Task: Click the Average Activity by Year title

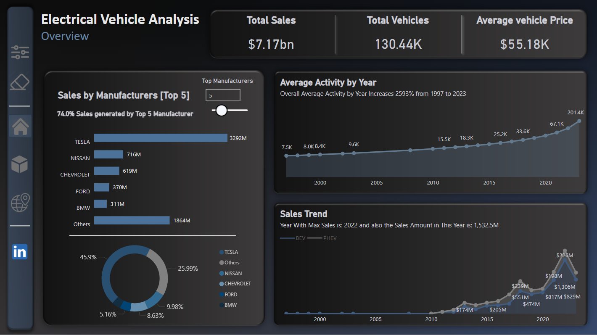Action: pyautogui.click(x=328, y=82)
